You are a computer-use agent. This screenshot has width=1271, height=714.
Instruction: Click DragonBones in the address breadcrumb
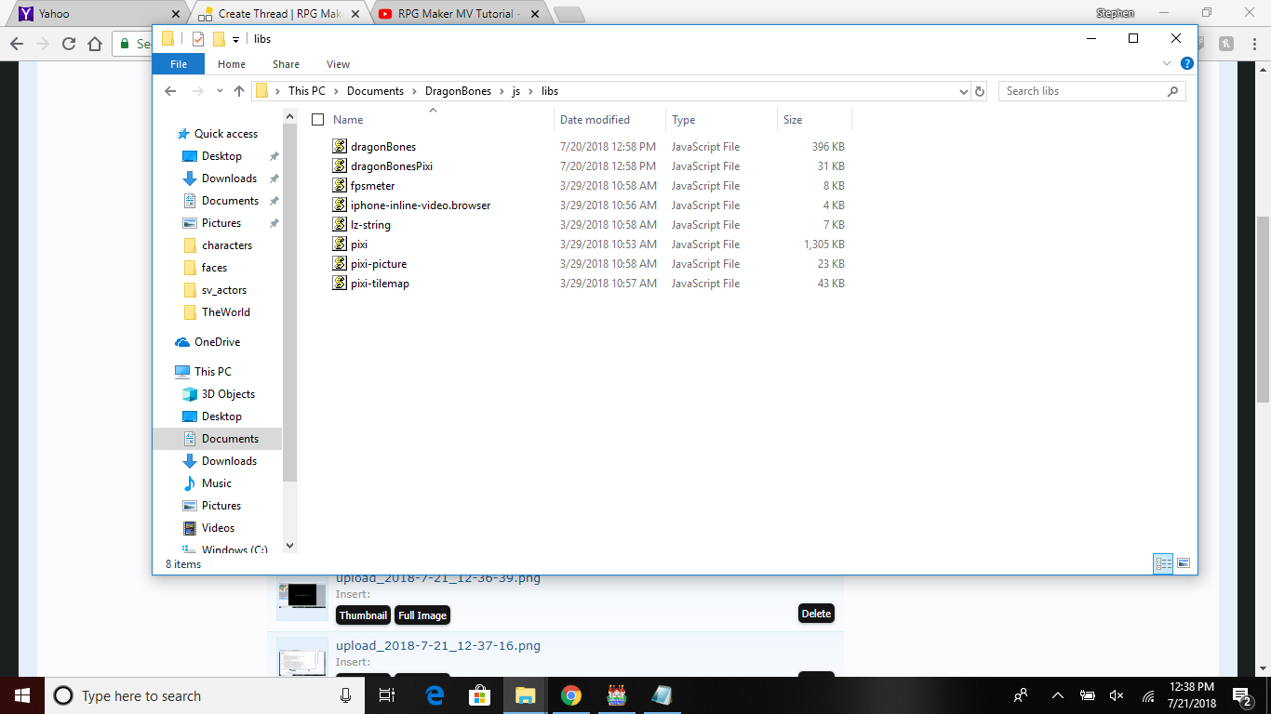tap(458, 91)
